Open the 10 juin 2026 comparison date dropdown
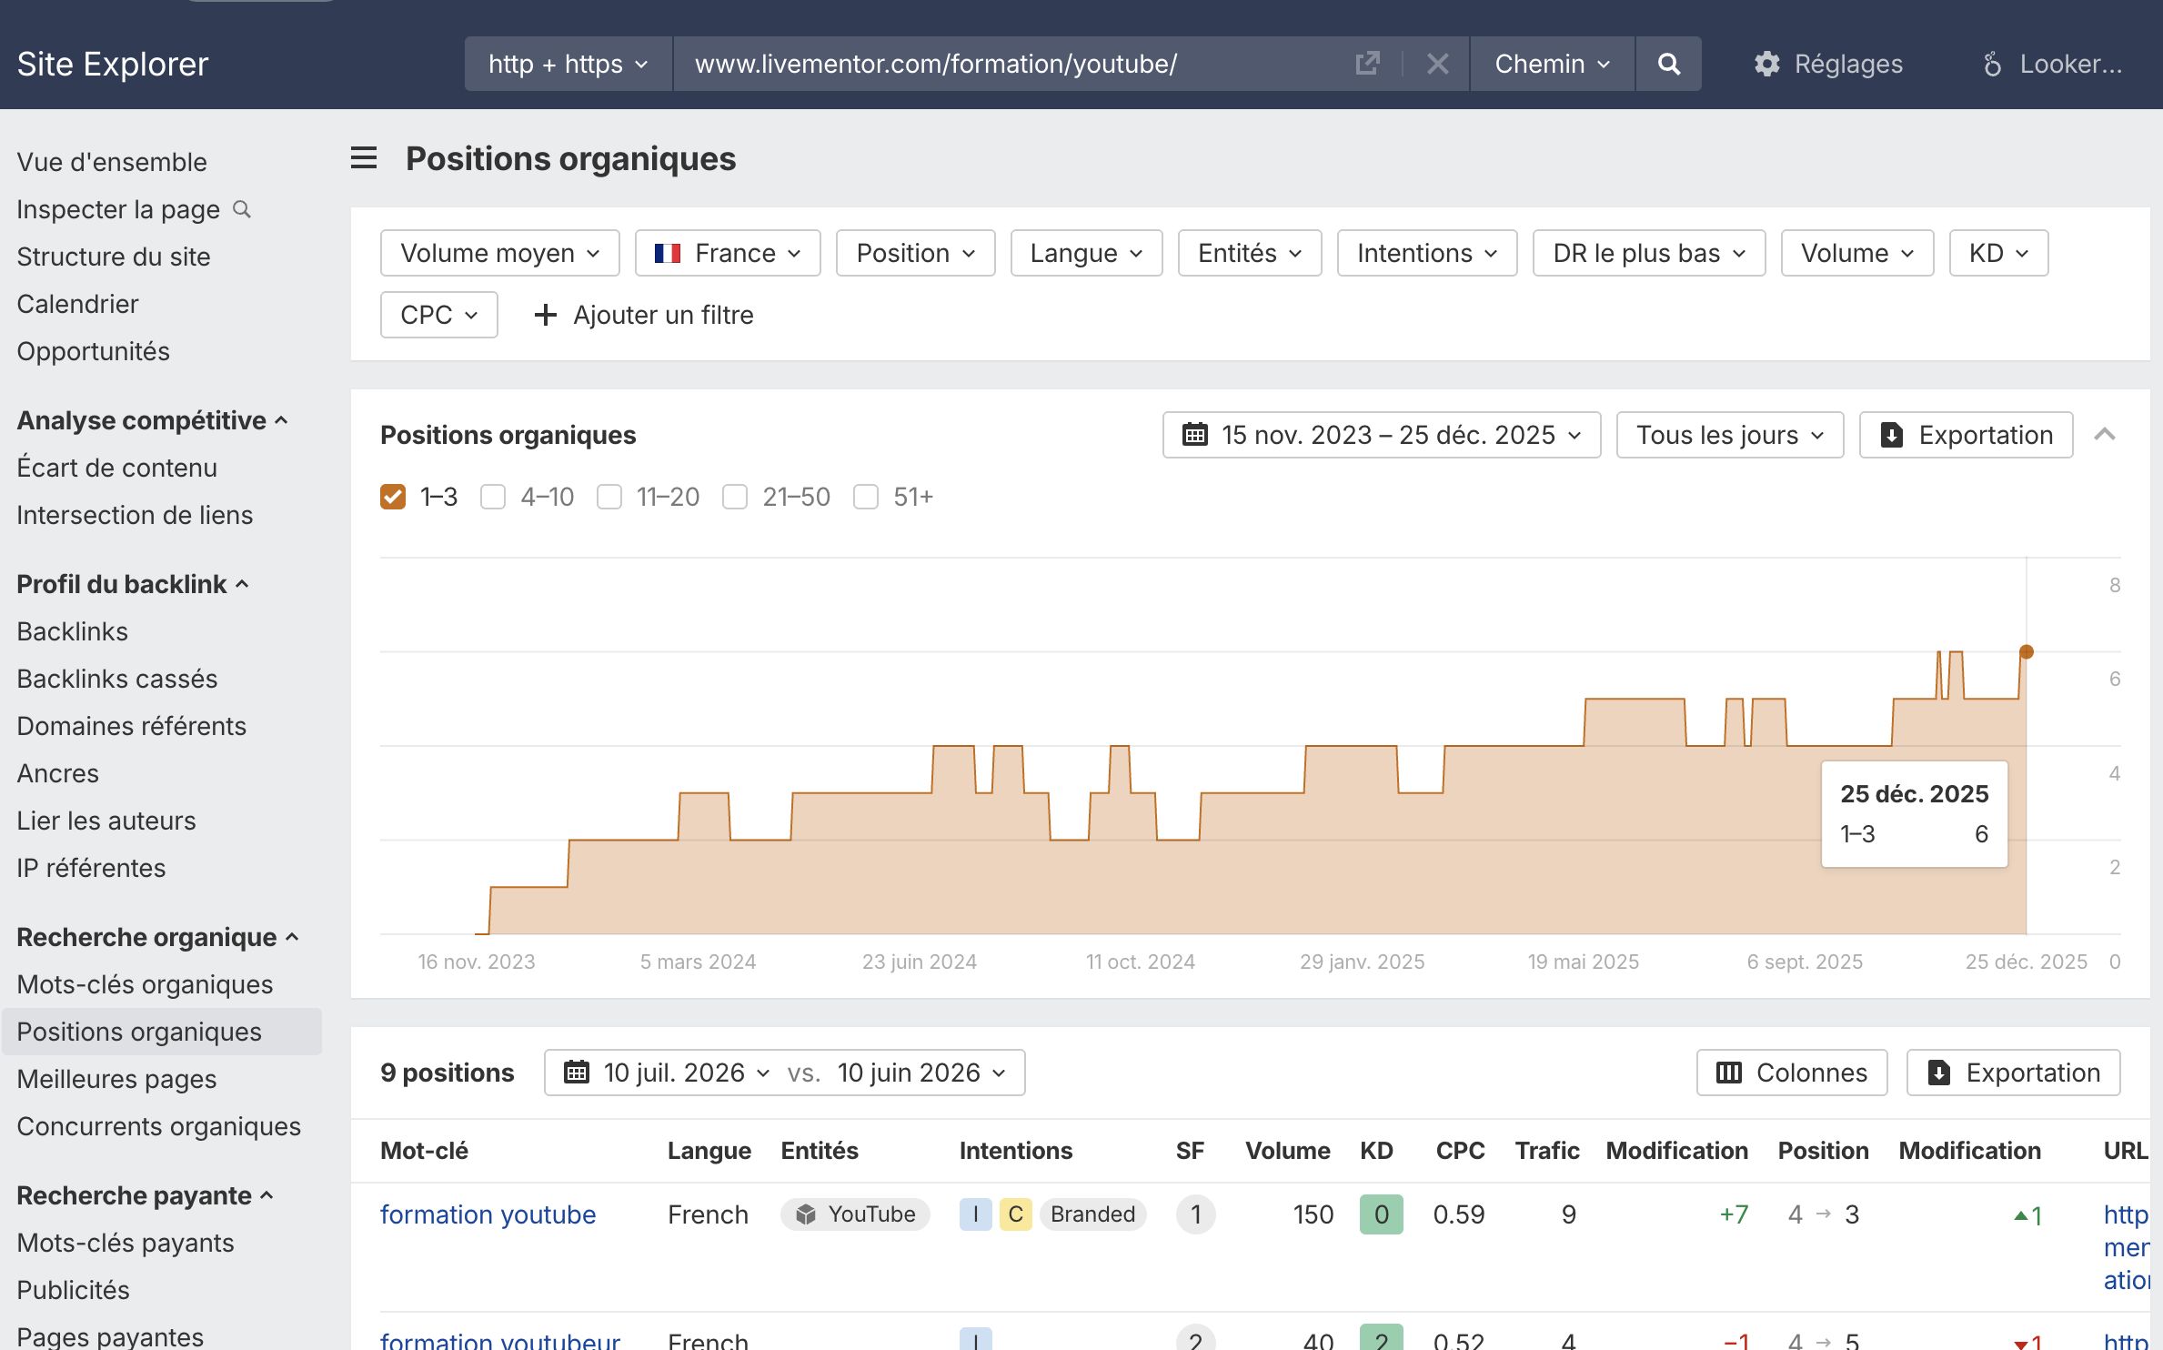The image size is (2163, 1350). coord(921,1073)
